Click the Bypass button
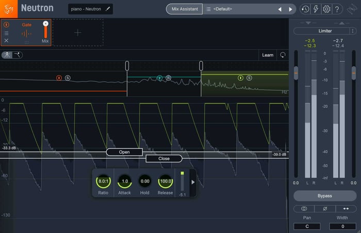This screenshot has width=361, height=233. (325, 196)
